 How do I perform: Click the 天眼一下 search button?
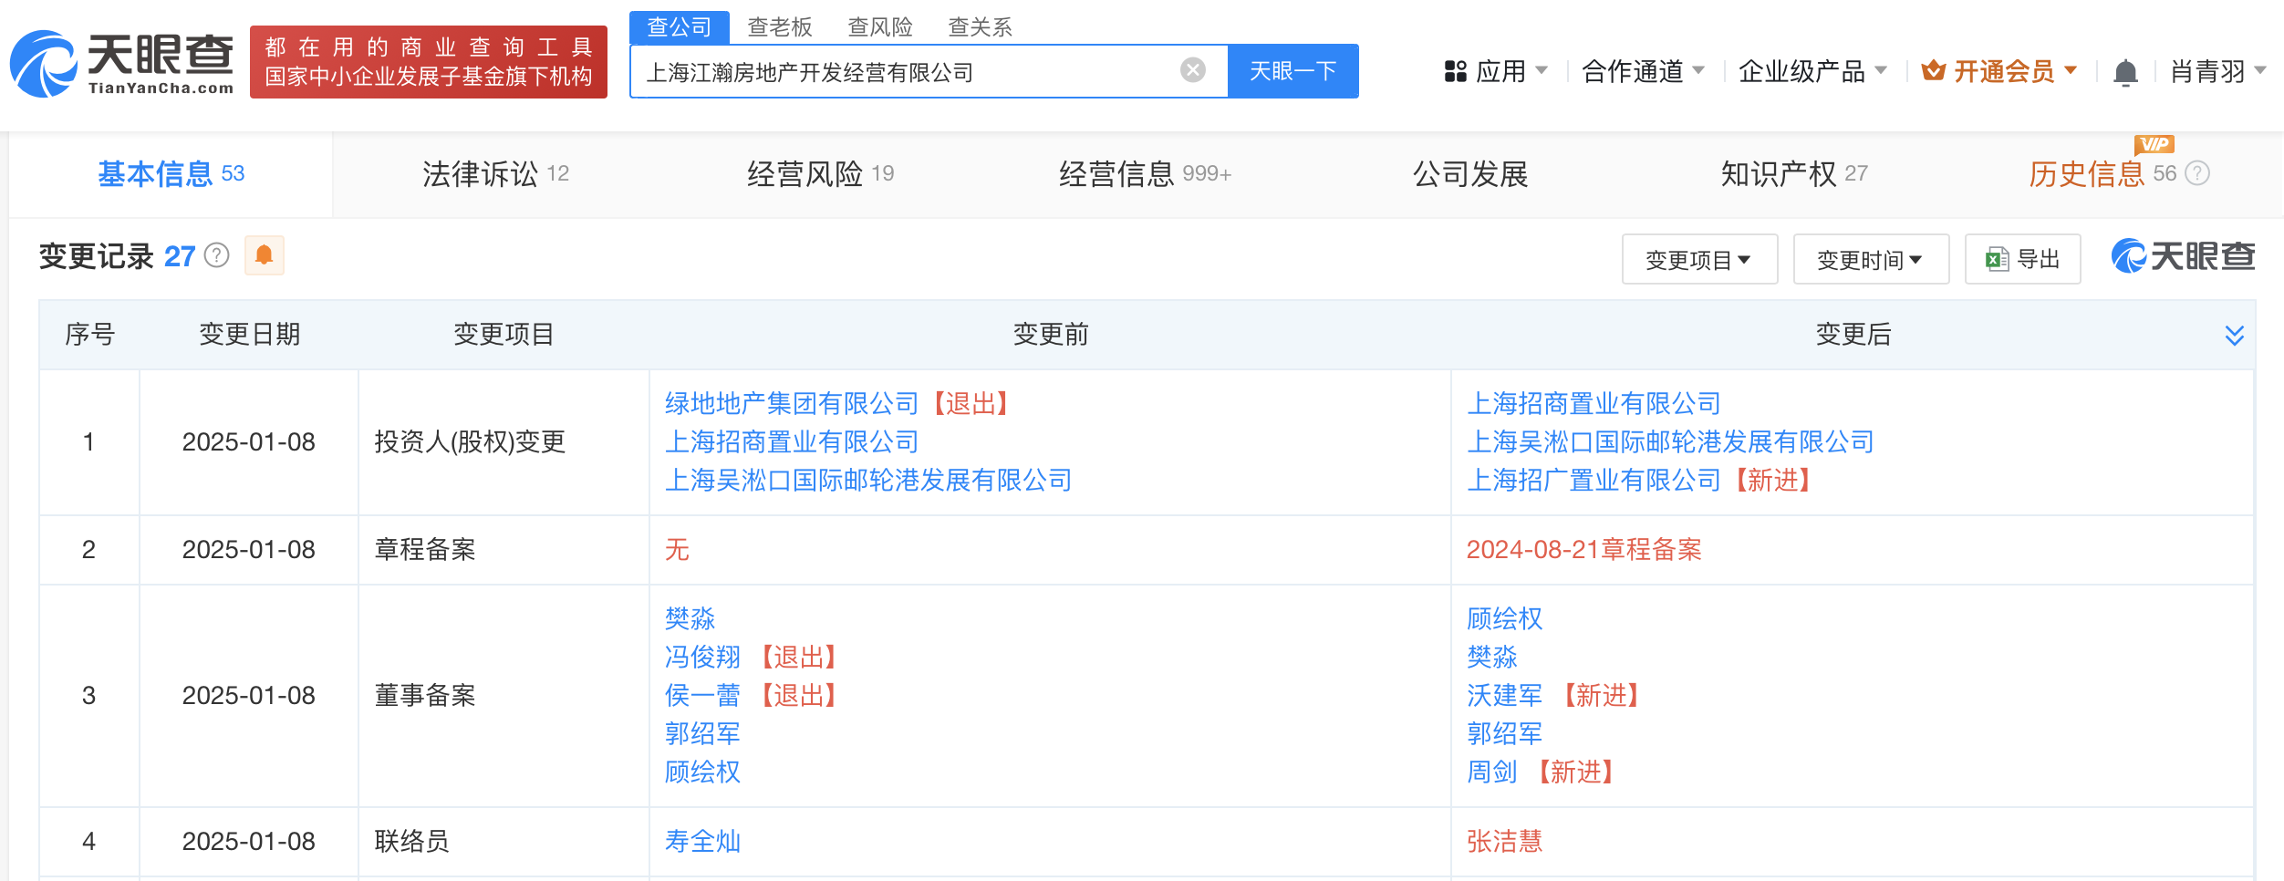click(x=1293, y=71)
